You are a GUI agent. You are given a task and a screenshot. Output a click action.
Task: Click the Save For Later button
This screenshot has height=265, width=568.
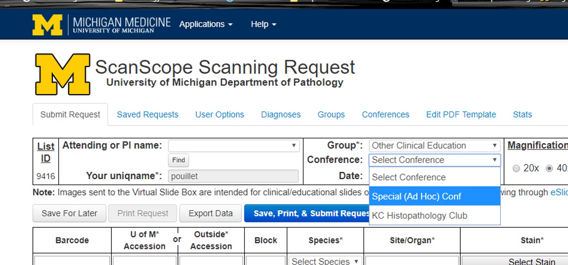coord(69,214)
